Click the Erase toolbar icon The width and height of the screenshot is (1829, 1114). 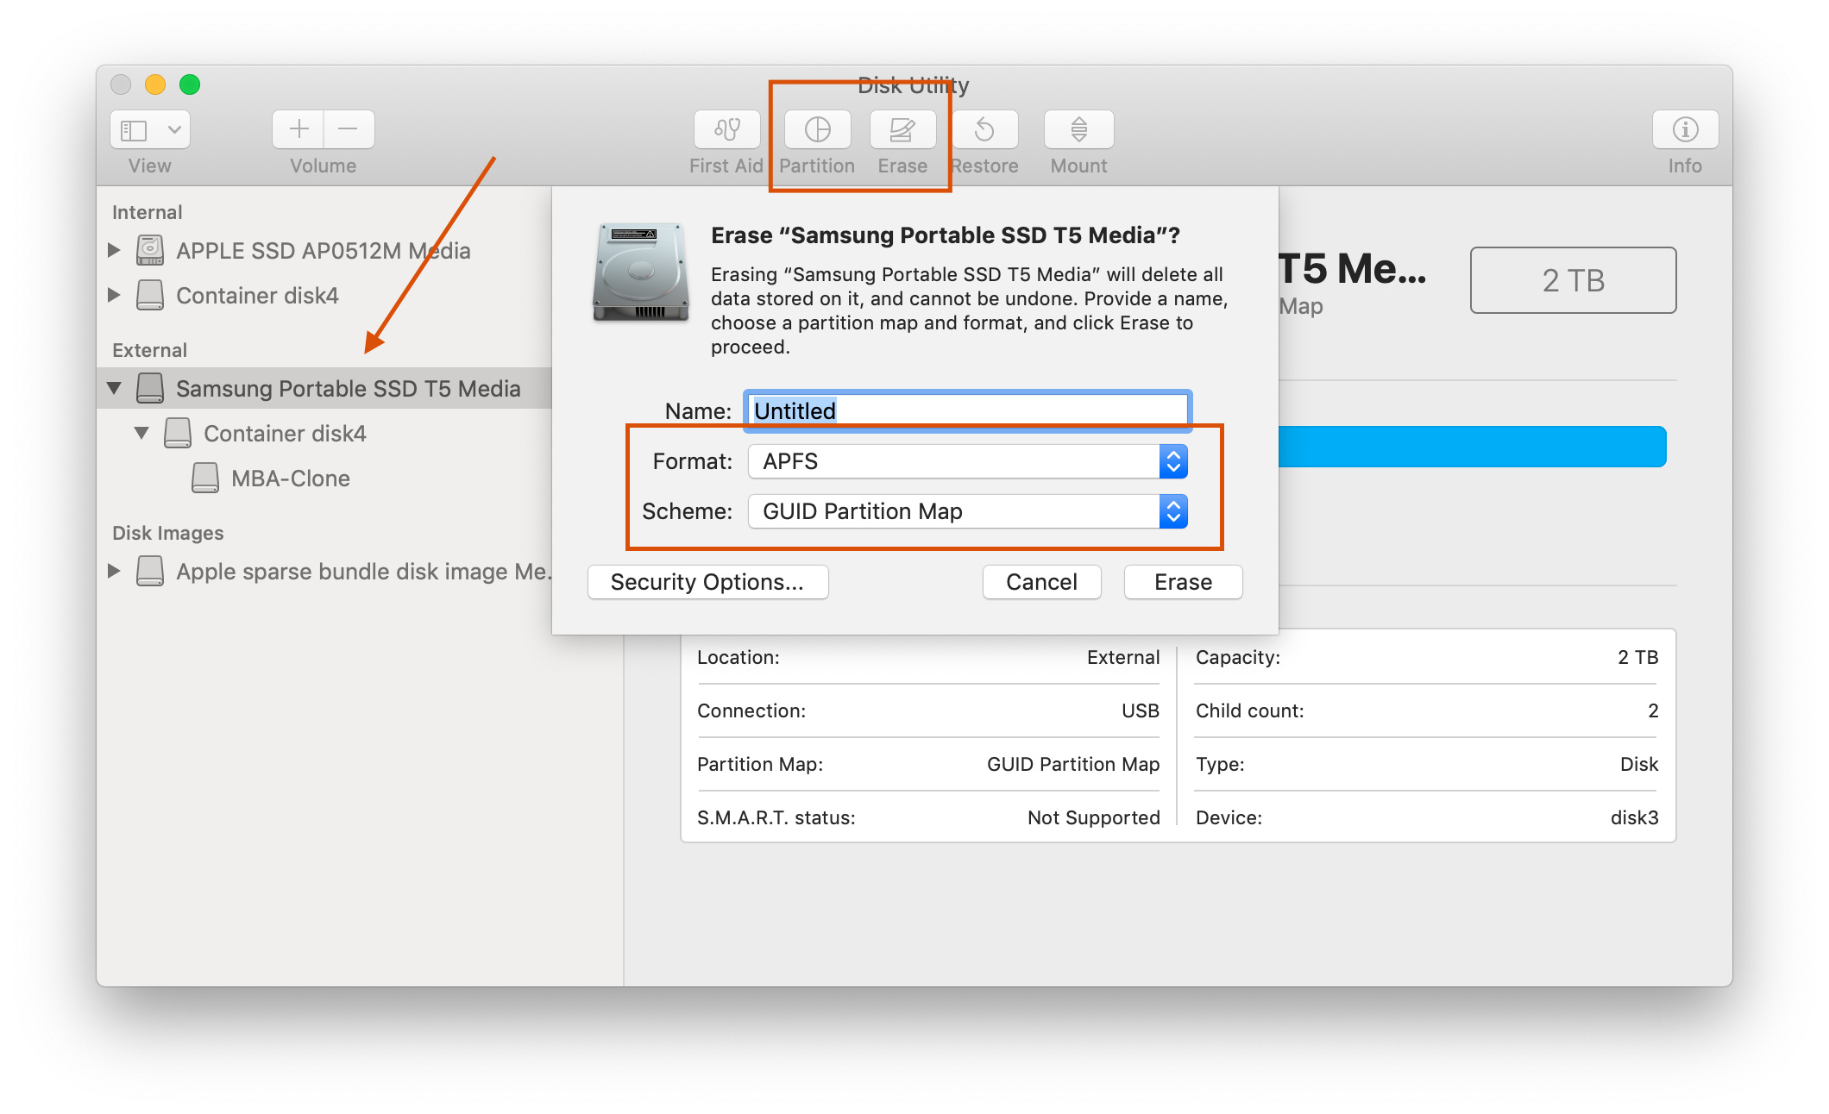point(902,129)
